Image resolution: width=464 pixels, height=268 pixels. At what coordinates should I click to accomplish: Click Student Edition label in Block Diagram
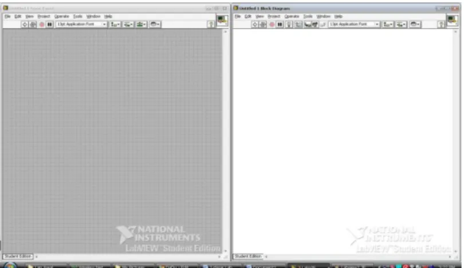[x=248, y=256]
